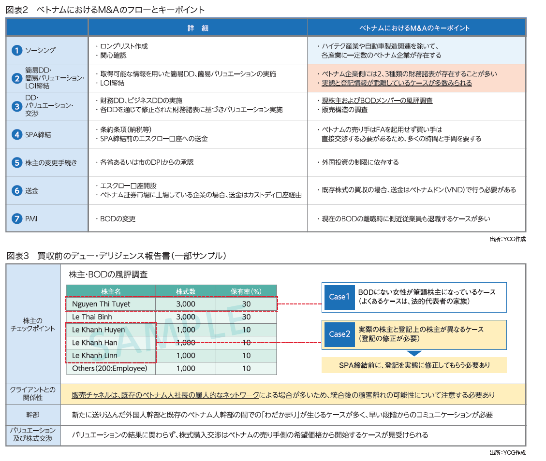Viewport: 546px width, 461px height.
Task: Select the Nguyen Thi Tuyet shareholder row name
Action: click(101, 304)
